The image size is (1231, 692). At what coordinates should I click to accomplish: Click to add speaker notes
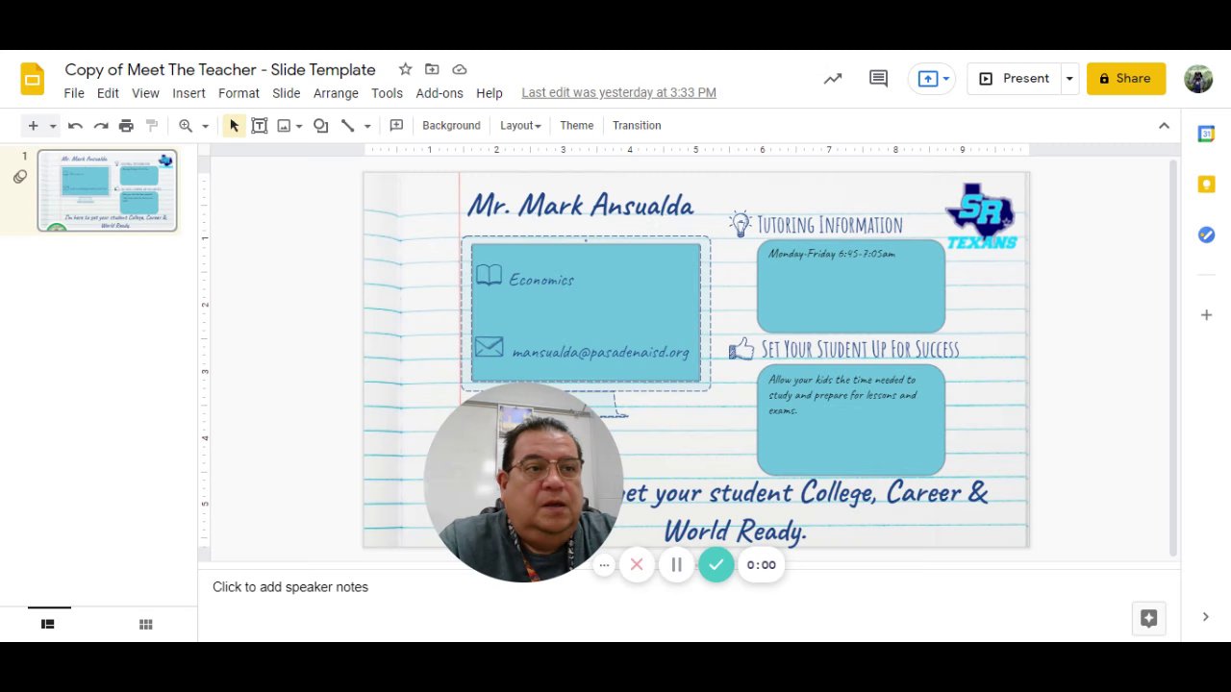[290, 587]
